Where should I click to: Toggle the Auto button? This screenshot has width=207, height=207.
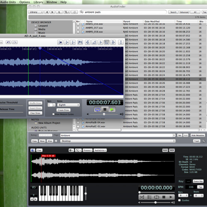pos(165,150)
